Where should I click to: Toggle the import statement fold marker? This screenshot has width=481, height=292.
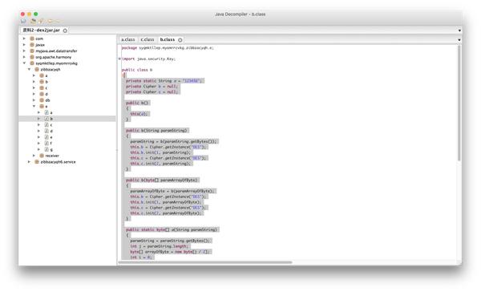click(x=119, y=59)
